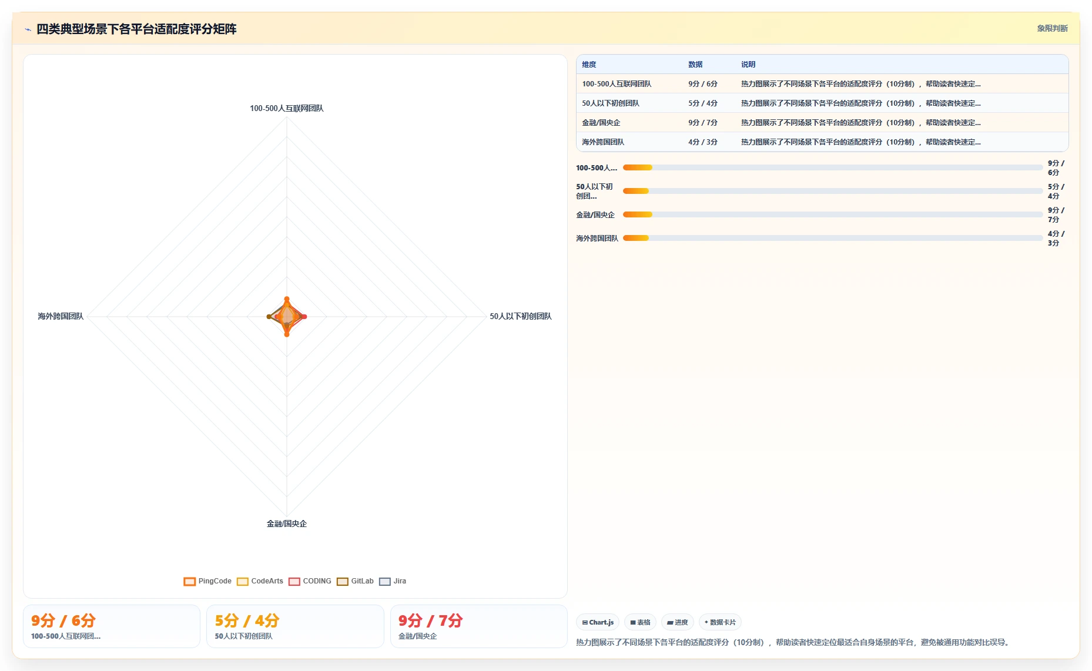Toggle CodeArts legend swatch
The height and width of the screenshot is (671, 1092).
(x=242, y=581)
